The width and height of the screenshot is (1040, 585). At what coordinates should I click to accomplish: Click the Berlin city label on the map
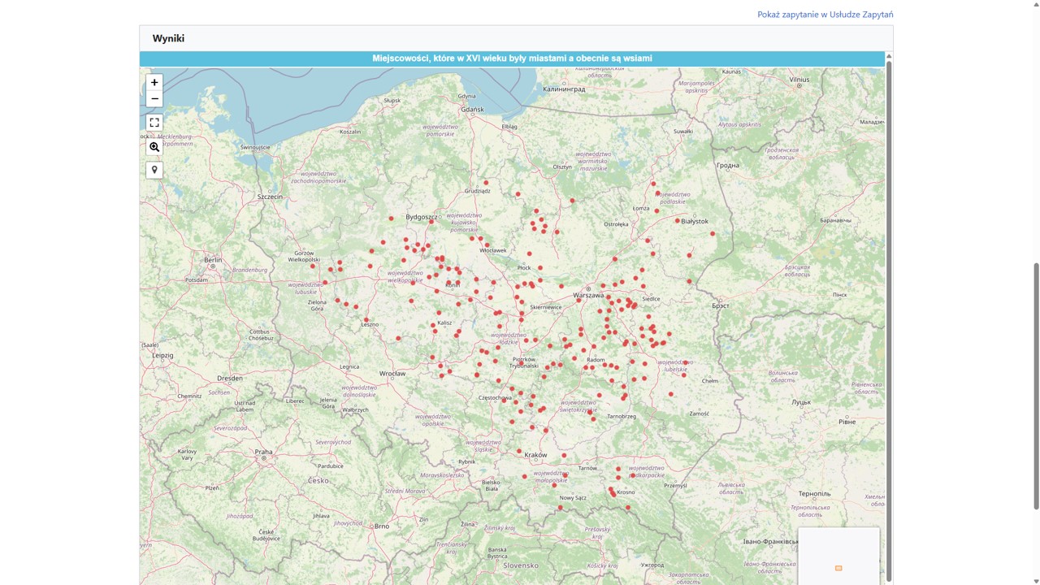click(x=213, y=260)
